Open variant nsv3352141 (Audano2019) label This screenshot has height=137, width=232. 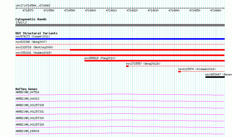[x=34, y=53]
